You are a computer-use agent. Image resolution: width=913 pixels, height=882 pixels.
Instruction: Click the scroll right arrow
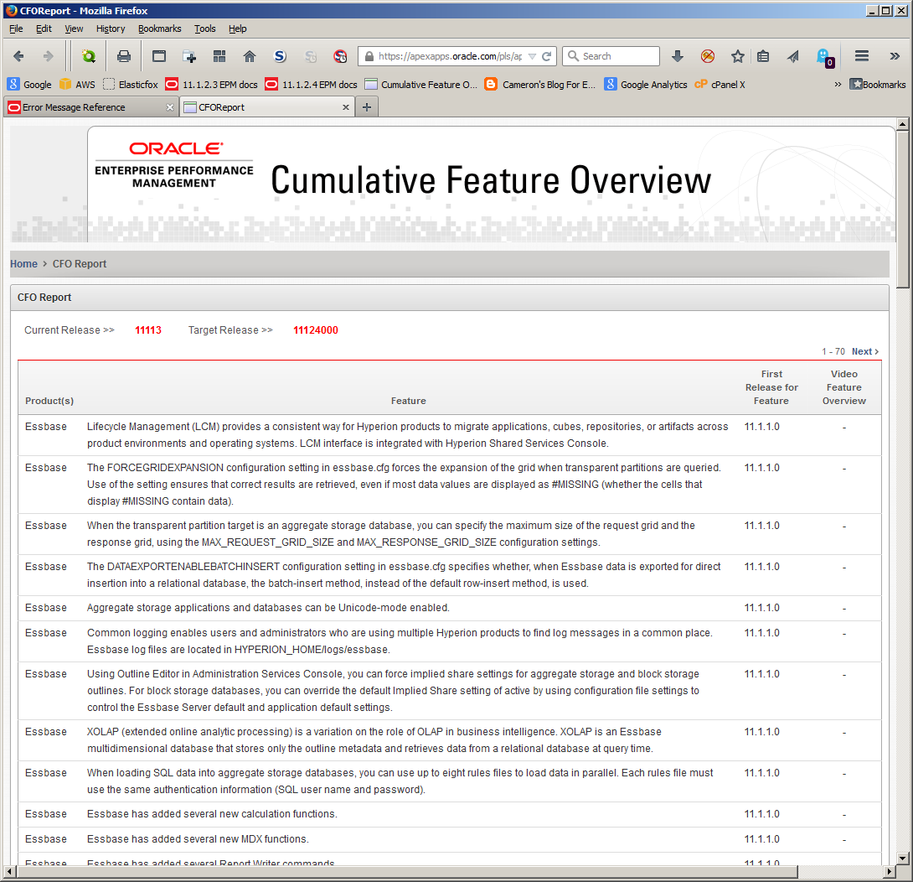pos(889,872)
